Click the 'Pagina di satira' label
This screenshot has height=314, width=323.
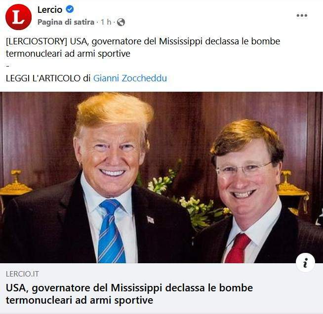[66, 22]
